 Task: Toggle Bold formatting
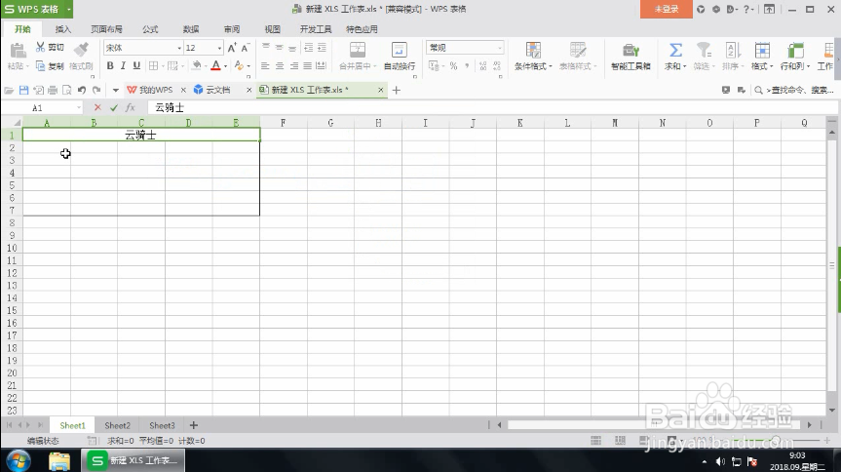tap(110, 65)
